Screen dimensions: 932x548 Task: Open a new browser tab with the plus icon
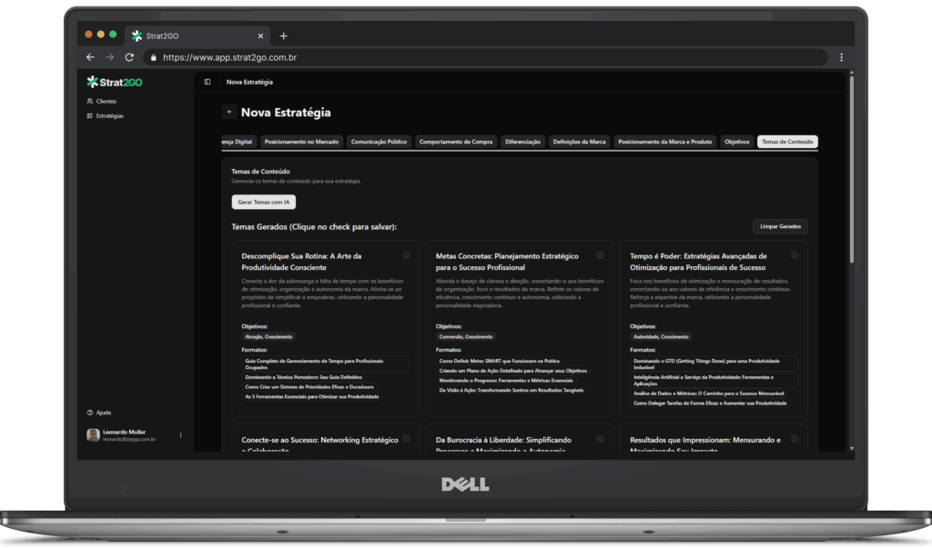[283, 35]
